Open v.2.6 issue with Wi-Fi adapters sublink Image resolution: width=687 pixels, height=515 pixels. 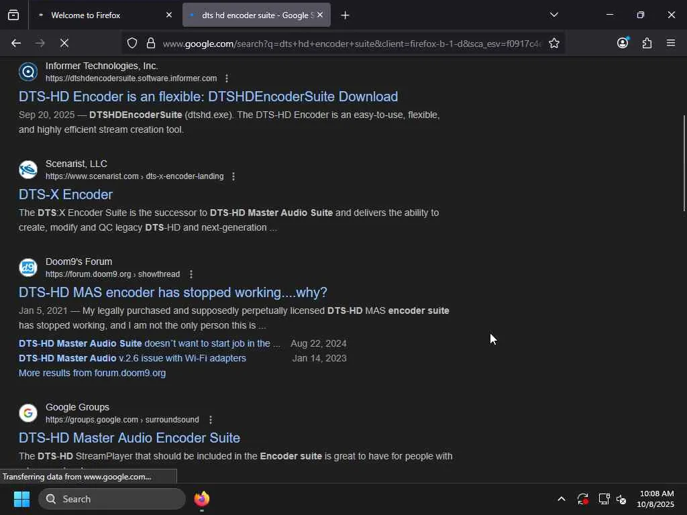pyautogui.click(x=132, y=358)
